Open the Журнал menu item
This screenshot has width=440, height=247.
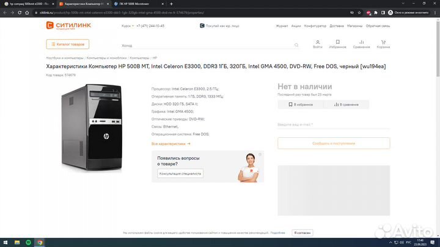(282, 26)
